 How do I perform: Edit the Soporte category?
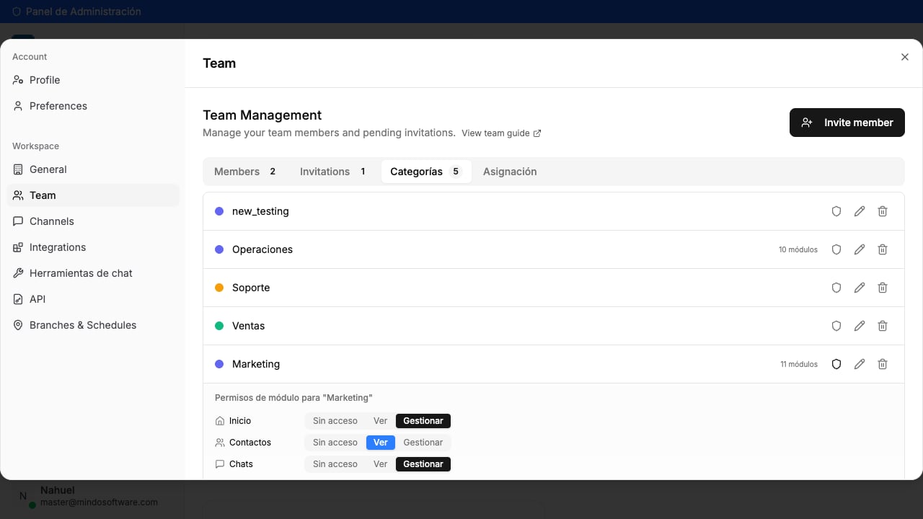pyautogui.click(x=860, y=288)
